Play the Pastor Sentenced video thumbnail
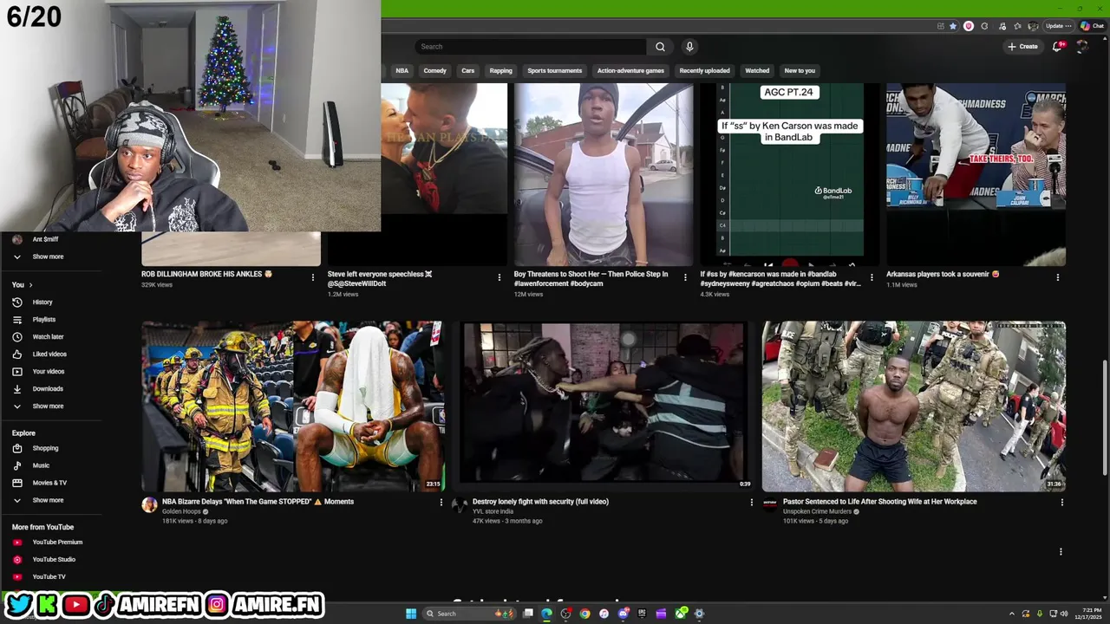Screen dimensions: 1110x624 [x=913, y=406]
